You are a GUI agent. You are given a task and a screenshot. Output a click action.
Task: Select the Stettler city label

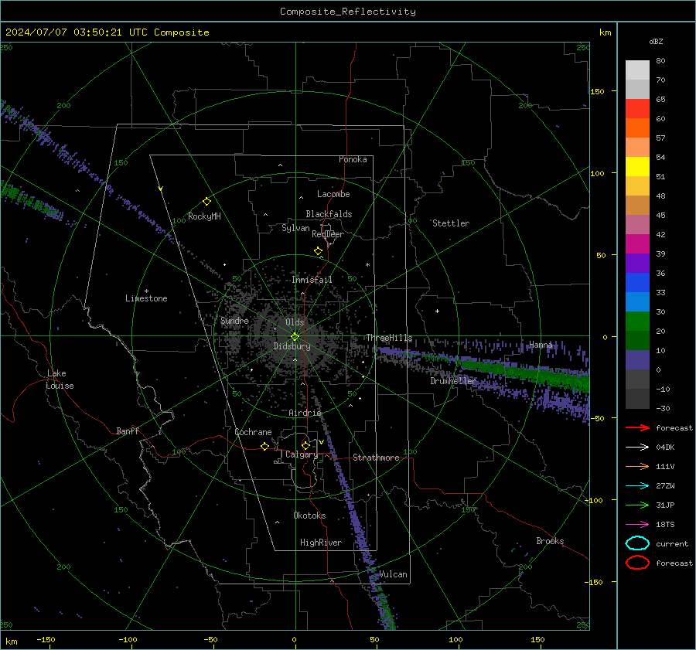pos(451,223)
